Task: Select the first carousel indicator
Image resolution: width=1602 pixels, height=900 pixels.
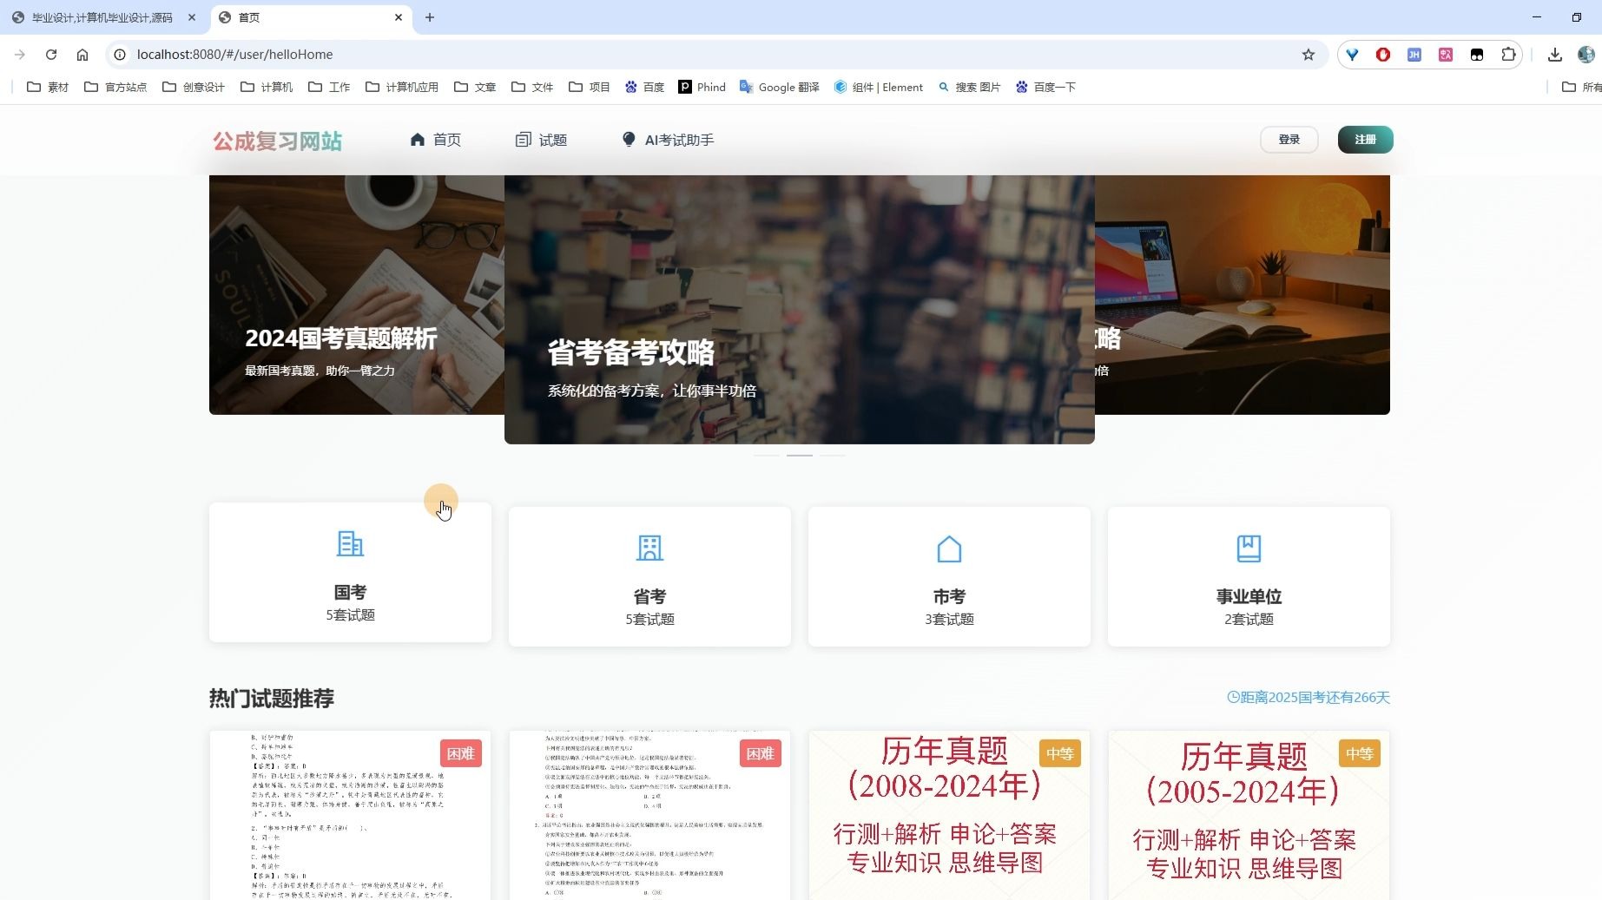Action: [x=766, y=455]
